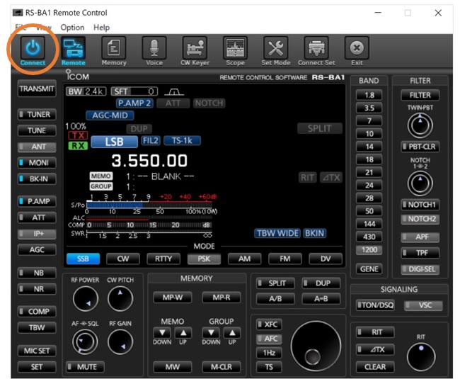The height and width of the screenshot is (379, 460).
Task: Toggle the TUNER button
Action: tap(37, 115)
